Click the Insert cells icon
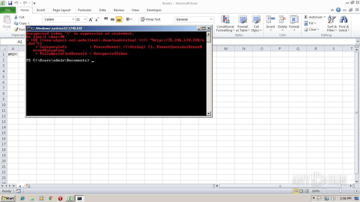360x202 pixels. 271,20
